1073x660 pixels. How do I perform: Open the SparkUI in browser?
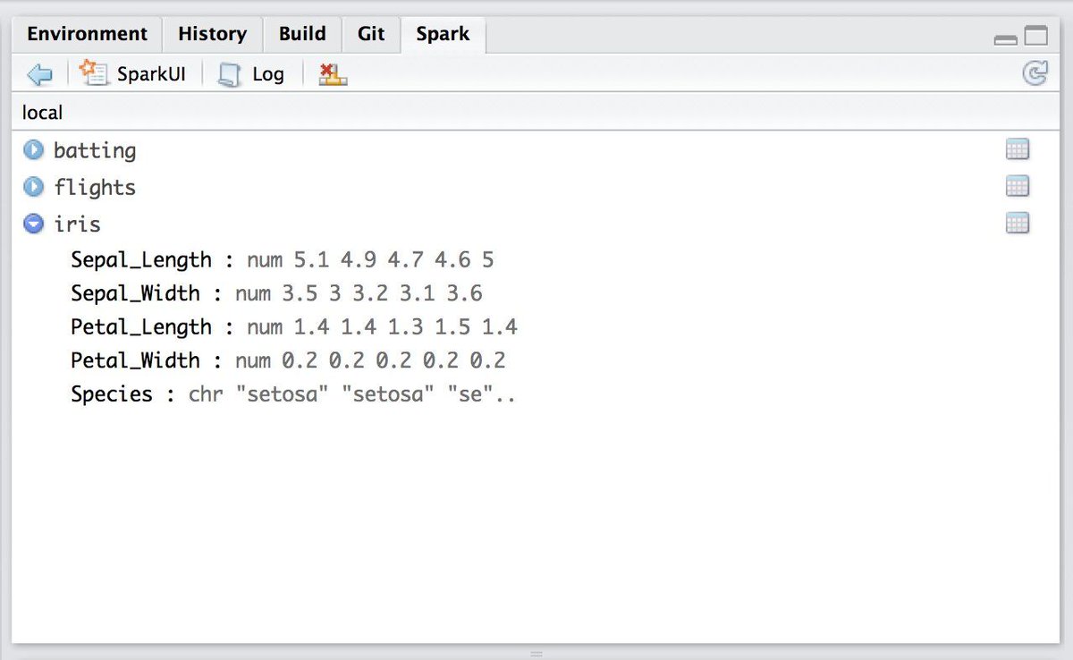(x=132, y=74)
